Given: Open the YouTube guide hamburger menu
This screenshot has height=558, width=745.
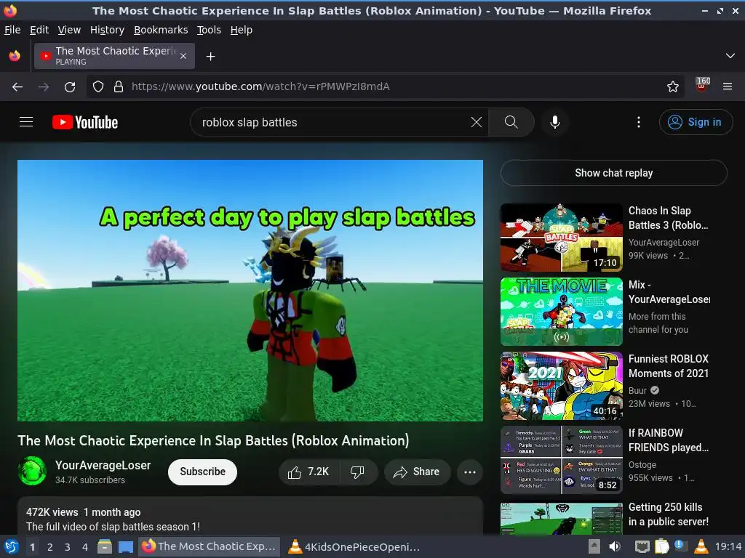Looking at the screenshot, I should (26, 122).
